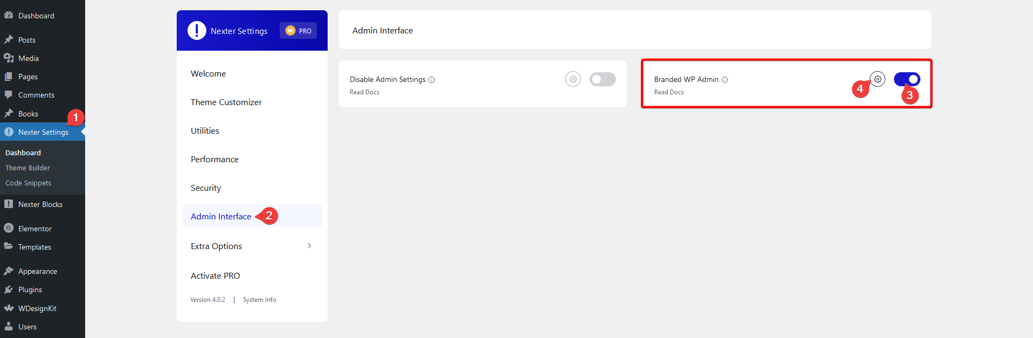Click the Pages icon in sidebar

[9, 77]
